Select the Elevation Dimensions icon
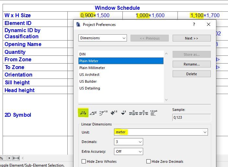Screen dimensions: 228x167 (x=123, y=113)
